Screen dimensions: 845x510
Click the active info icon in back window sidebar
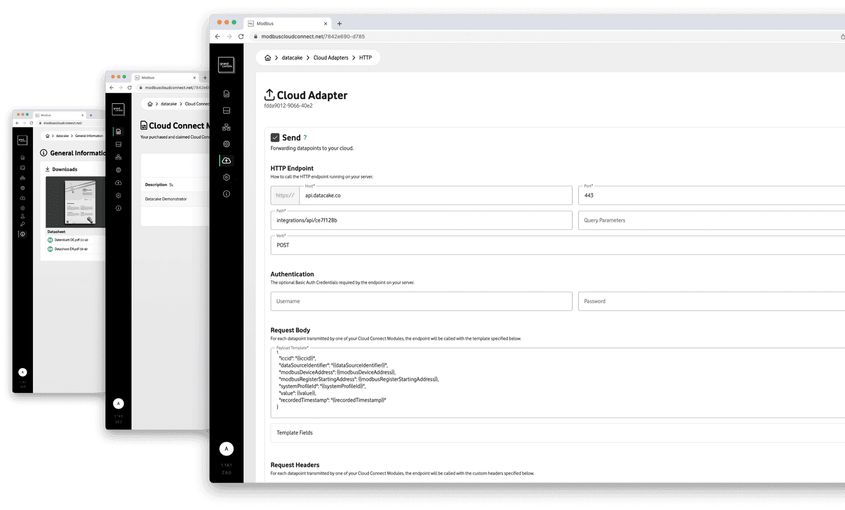[22, 235]
